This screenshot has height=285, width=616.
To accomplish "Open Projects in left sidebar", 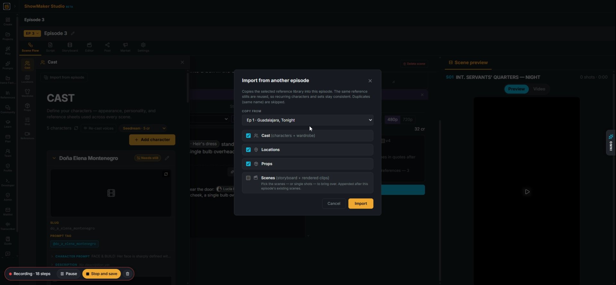I will pyautogui.click(x=8, y=36).
